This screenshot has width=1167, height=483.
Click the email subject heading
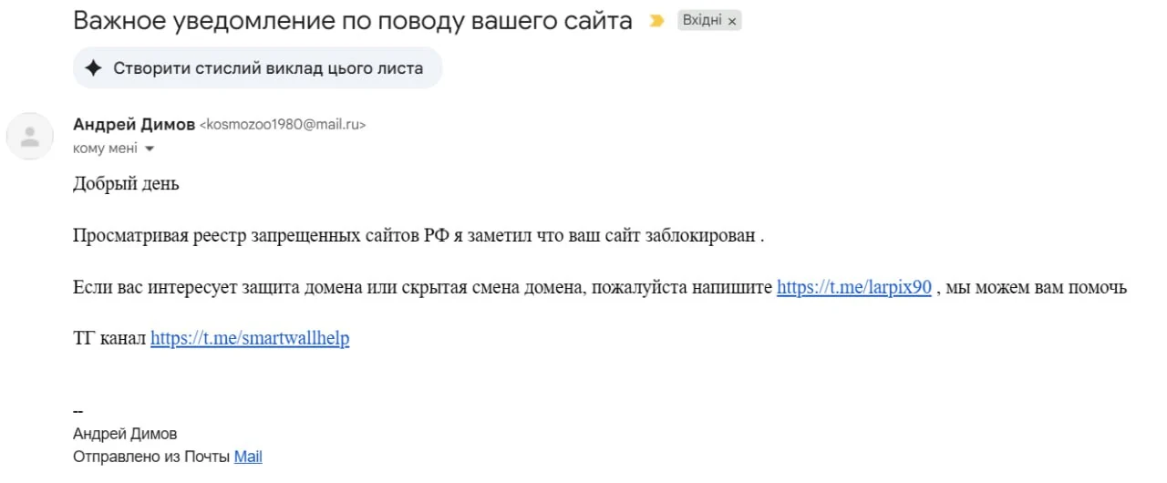click(352, 21)
